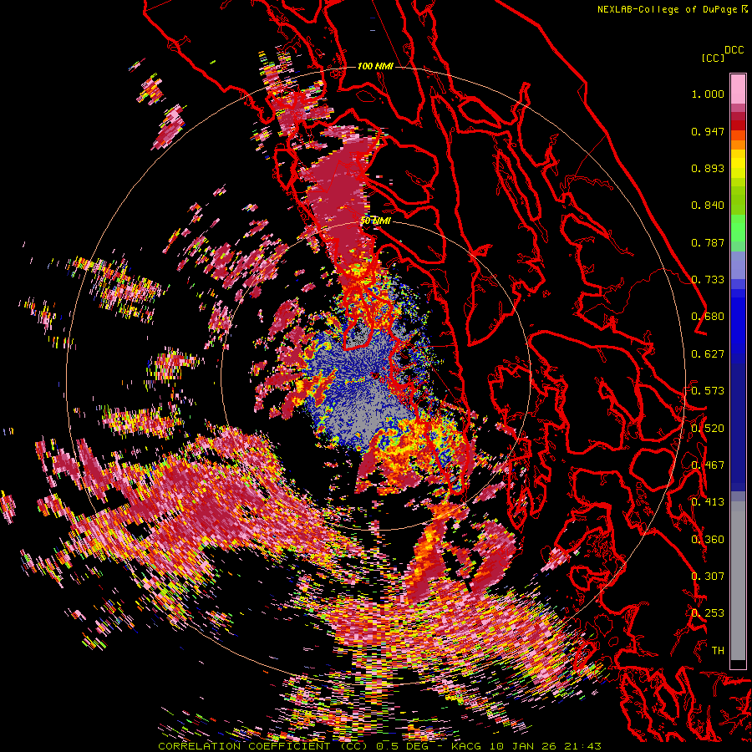The image size is (752, 752).
Task: Click the 21:43 timestamp
Action: (x=584, y=746)
